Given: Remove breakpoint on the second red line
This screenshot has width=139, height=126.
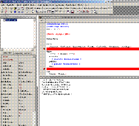Looking at the screenshot, I should 44,69.
